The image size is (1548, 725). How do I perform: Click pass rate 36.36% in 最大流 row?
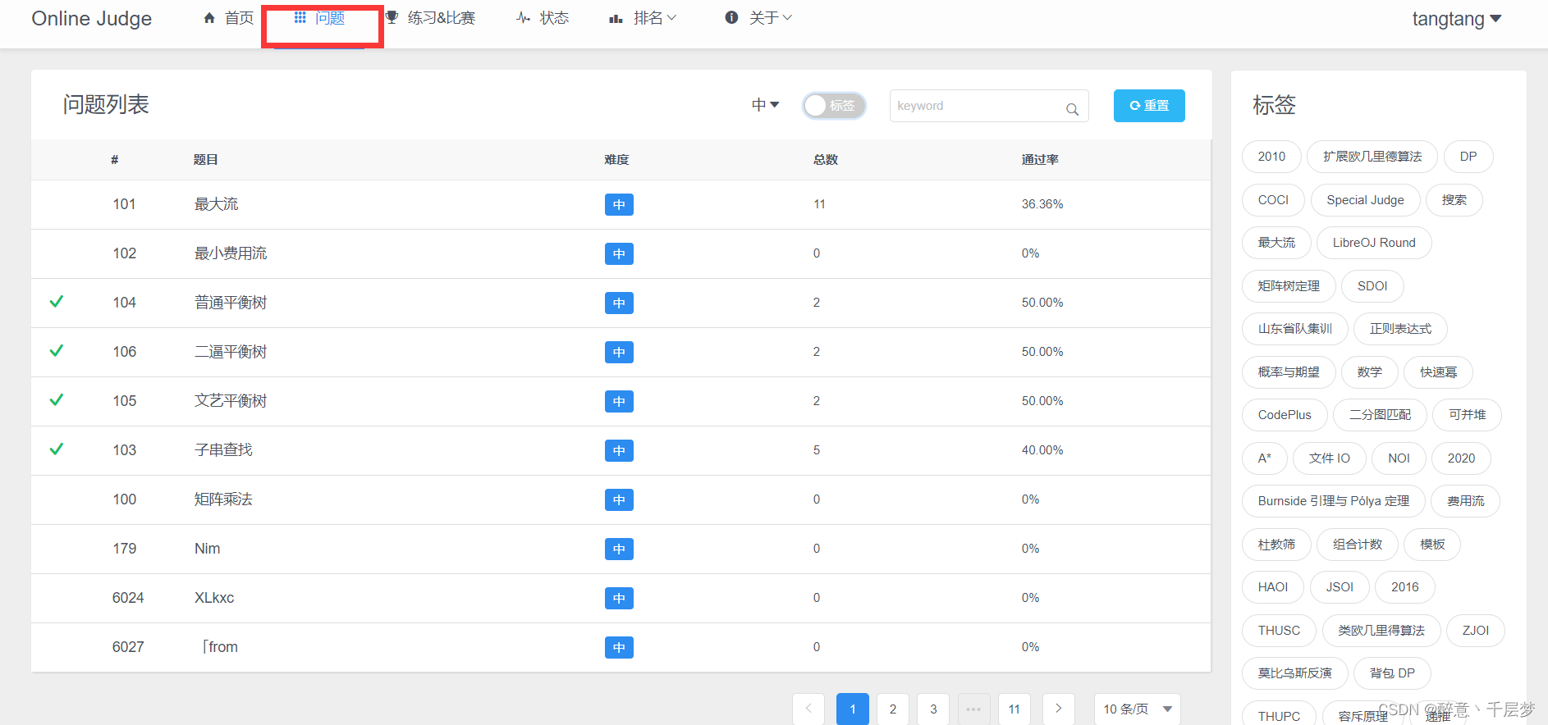[x=1042, y=204]
